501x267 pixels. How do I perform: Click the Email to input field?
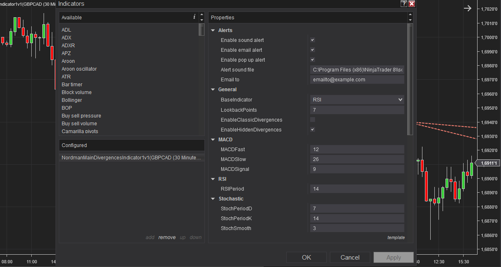(x=357, y=80)
